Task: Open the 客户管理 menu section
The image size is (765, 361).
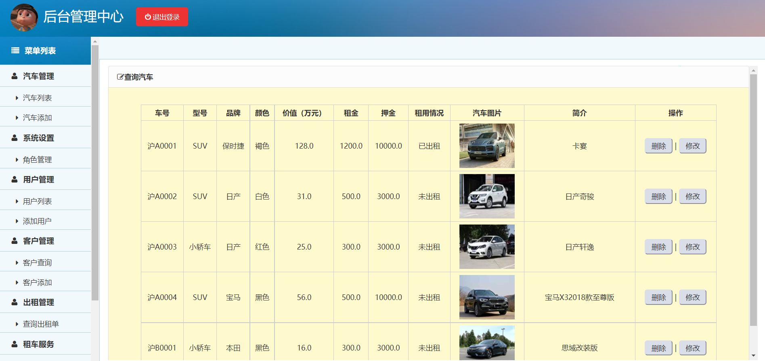Action: point(45,241)
